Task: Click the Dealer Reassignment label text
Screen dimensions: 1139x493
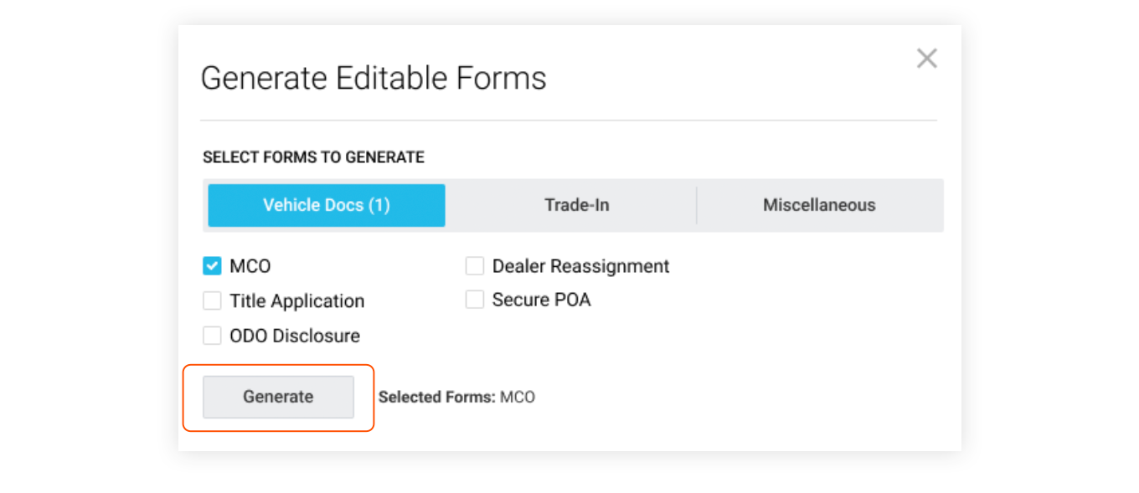Action: (x=580, y=266)
